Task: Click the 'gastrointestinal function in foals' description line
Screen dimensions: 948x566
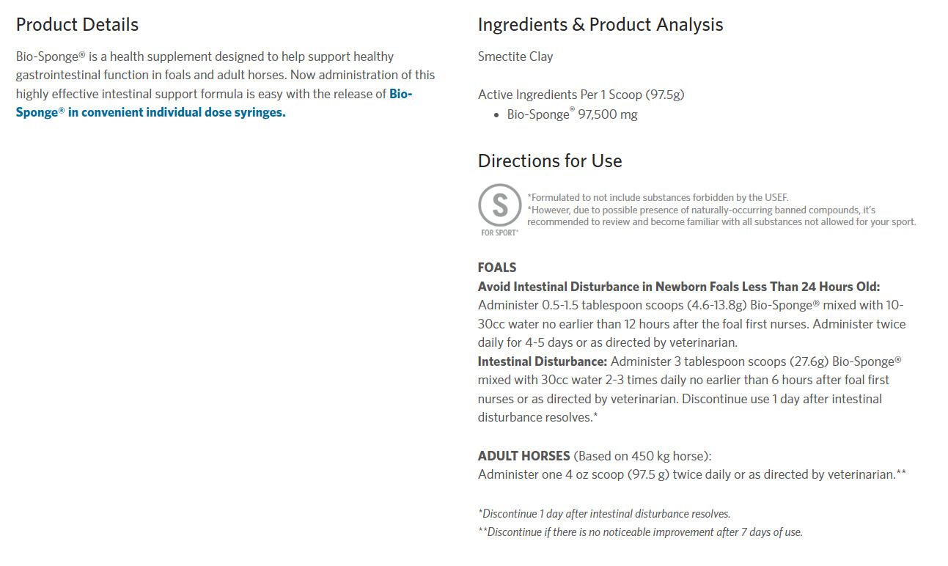Action: pyautogui.click(x=225, y=75)
